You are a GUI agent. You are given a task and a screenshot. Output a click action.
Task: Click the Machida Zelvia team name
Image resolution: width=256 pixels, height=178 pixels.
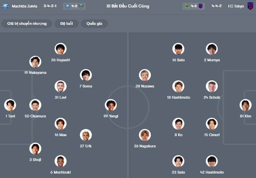pyautogui.click(x=25, y=6)
